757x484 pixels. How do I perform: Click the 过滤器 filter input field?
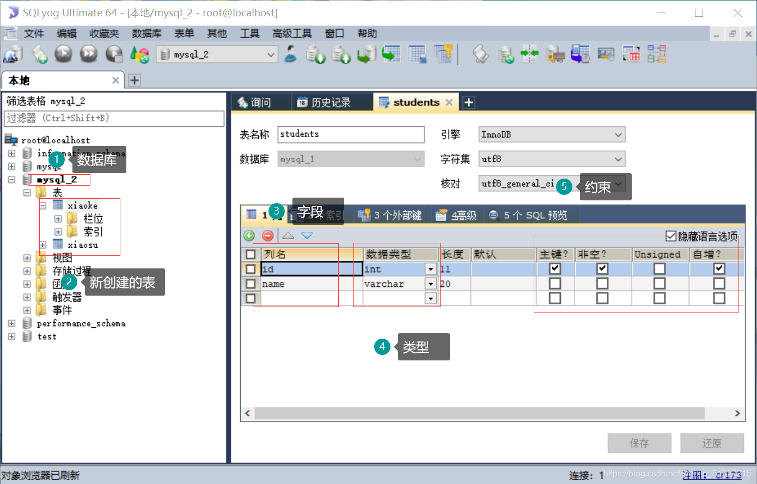tap(114, 118)
